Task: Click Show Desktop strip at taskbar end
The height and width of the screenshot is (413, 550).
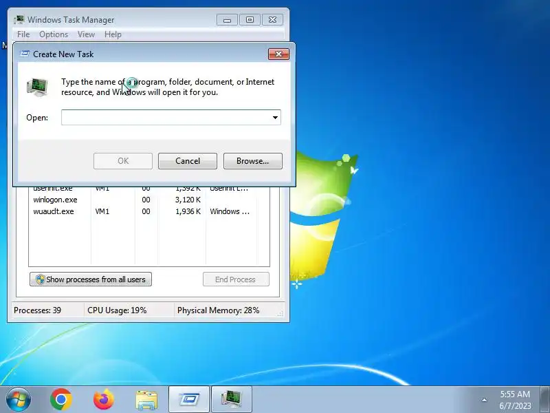Action: (x=545, y=399)
